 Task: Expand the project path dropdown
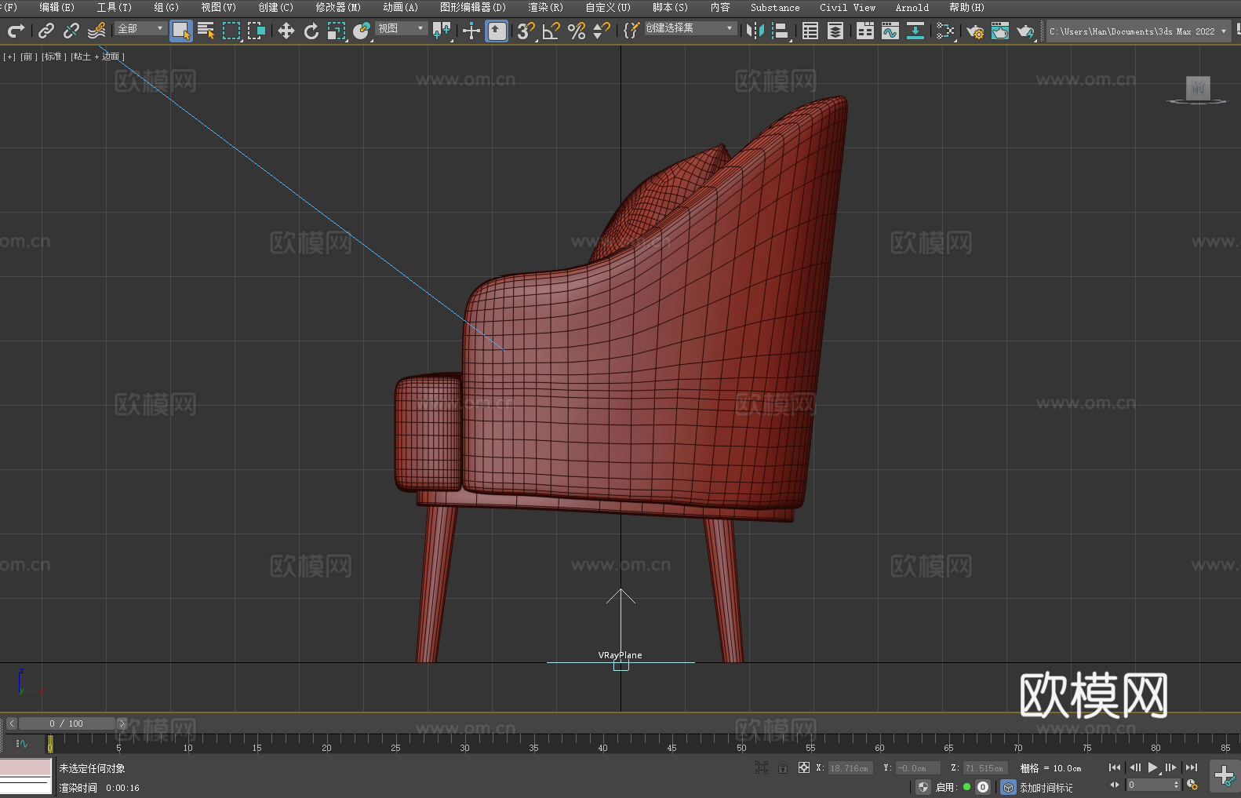1223,31
